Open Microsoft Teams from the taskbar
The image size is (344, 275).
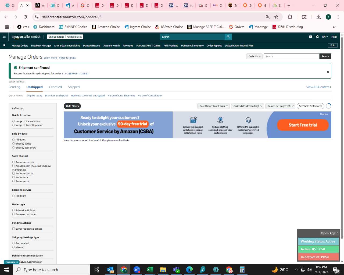pyautogui.click(x=176, y=270)
